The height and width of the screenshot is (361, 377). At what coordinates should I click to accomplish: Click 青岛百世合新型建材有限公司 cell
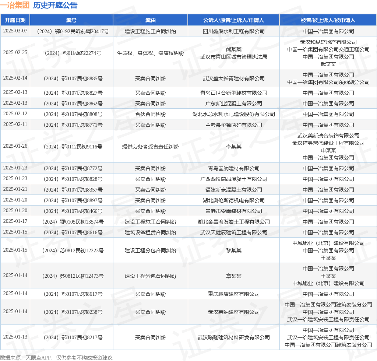tap(233, 93)
